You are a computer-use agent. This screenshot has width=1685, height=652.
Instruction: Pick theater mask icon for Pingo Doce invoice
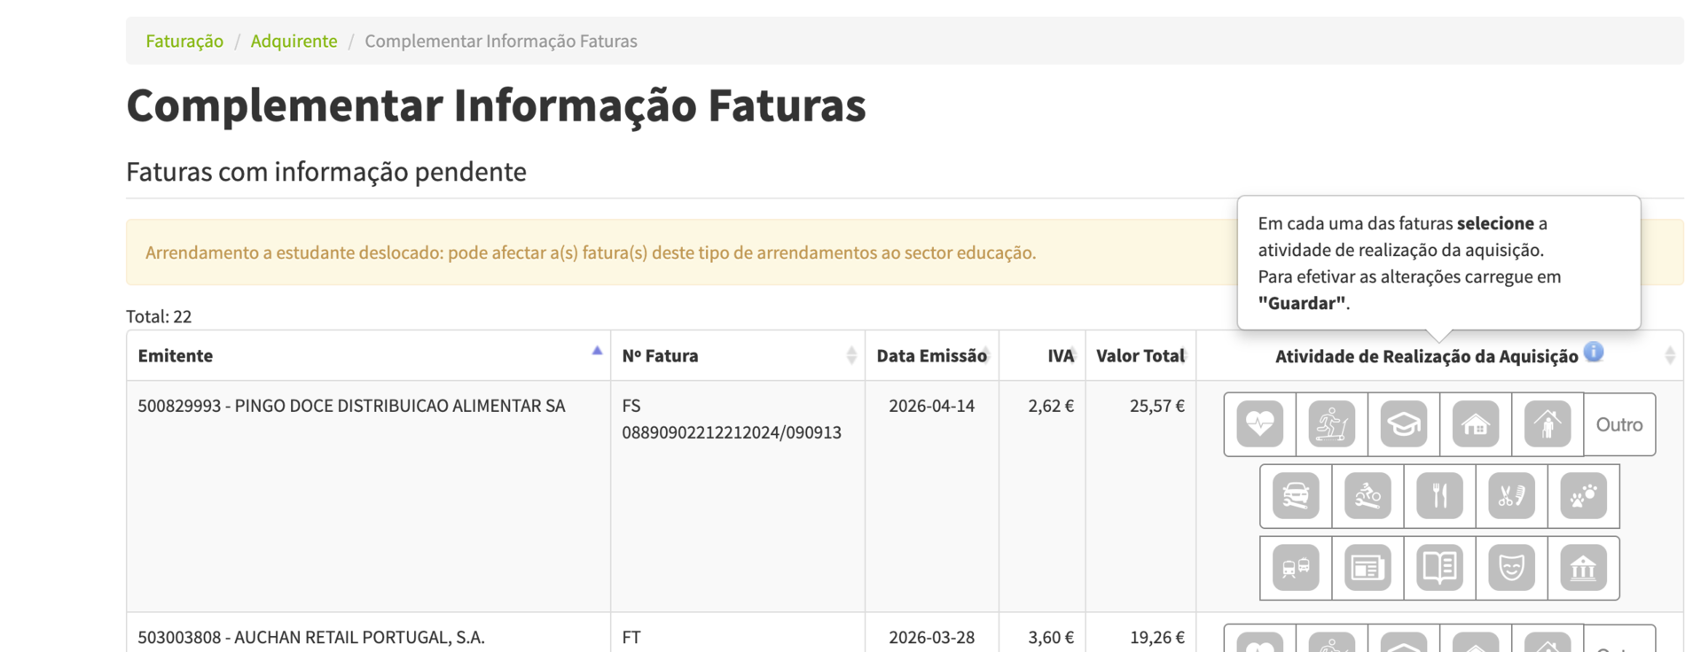pyautogui.click(x=1511, y=568)
